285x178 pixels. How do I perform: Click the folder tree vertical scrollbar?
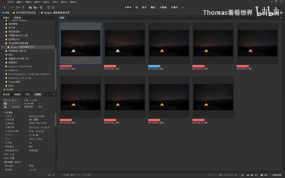click(x=55, y=69)
